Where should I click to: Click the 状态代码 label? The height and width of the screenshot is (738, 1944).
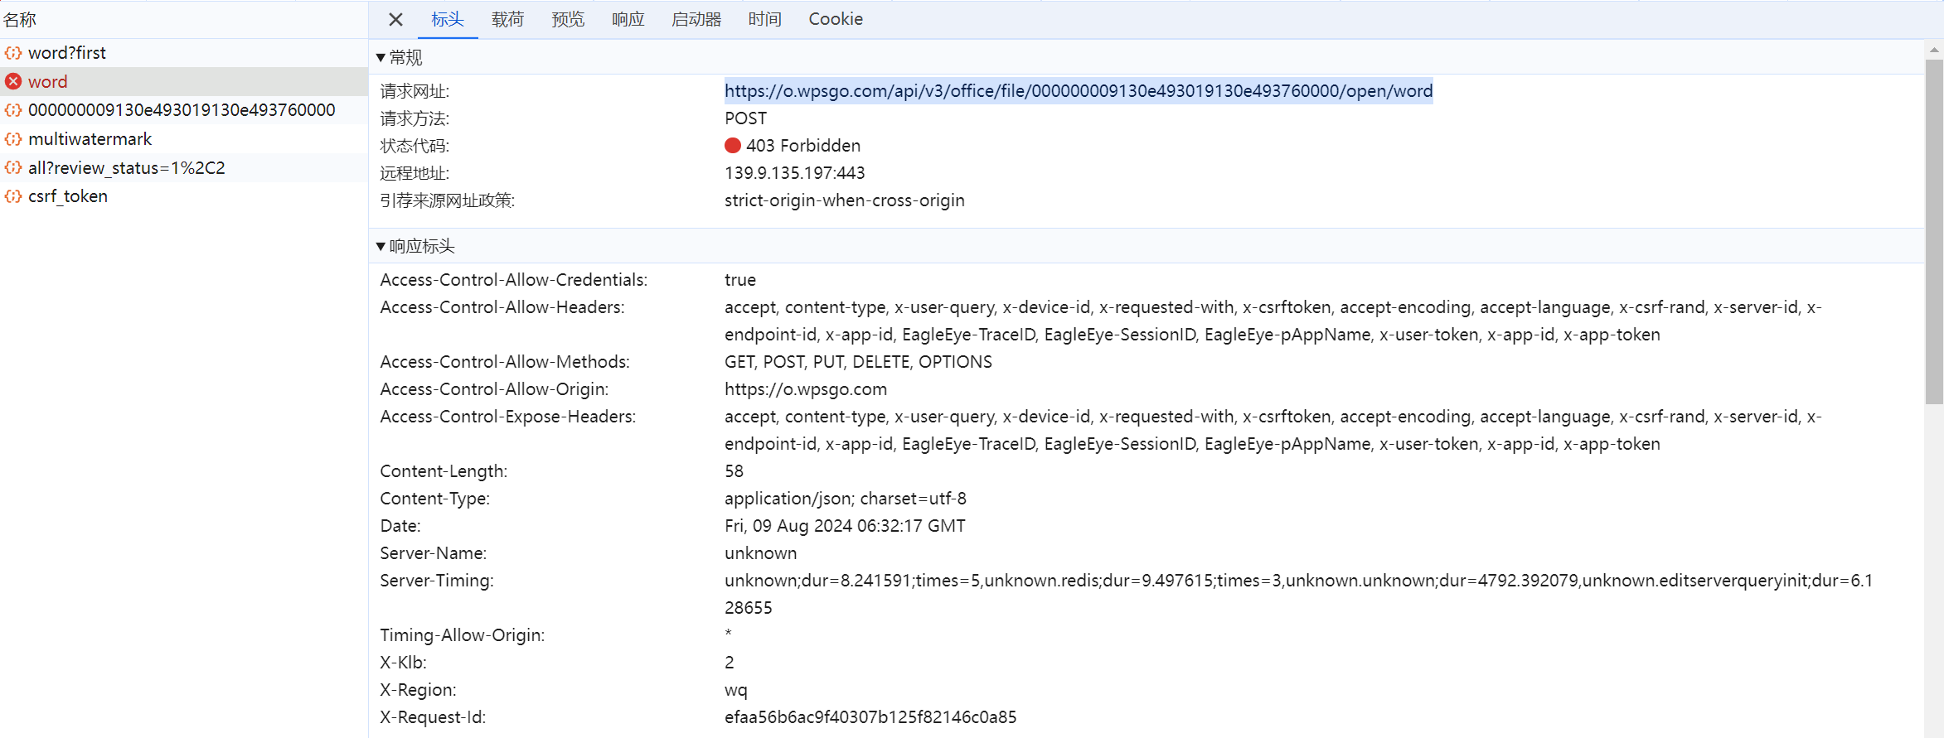pyautogui.click(x=414, y=146)
